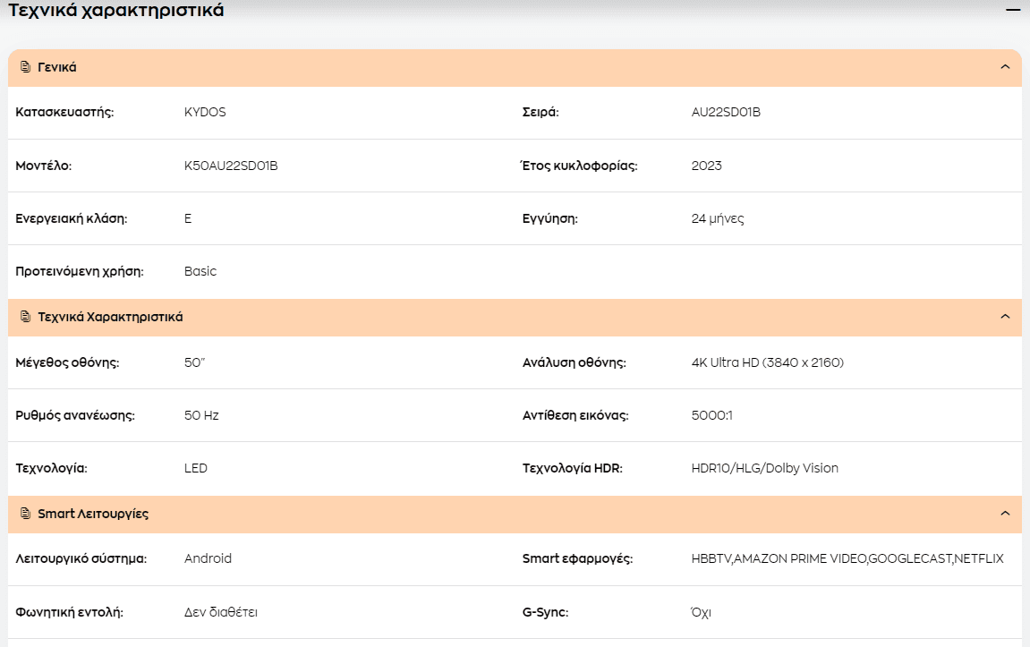Click the Ενεργειακή κλάση label
The height and width of the screenshot is (647, 1030).
point(71,218)
